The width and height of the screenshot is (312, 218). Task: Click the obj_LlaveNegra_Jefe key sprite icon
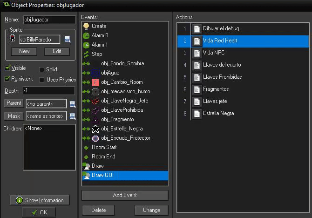(x=95, y=101)
